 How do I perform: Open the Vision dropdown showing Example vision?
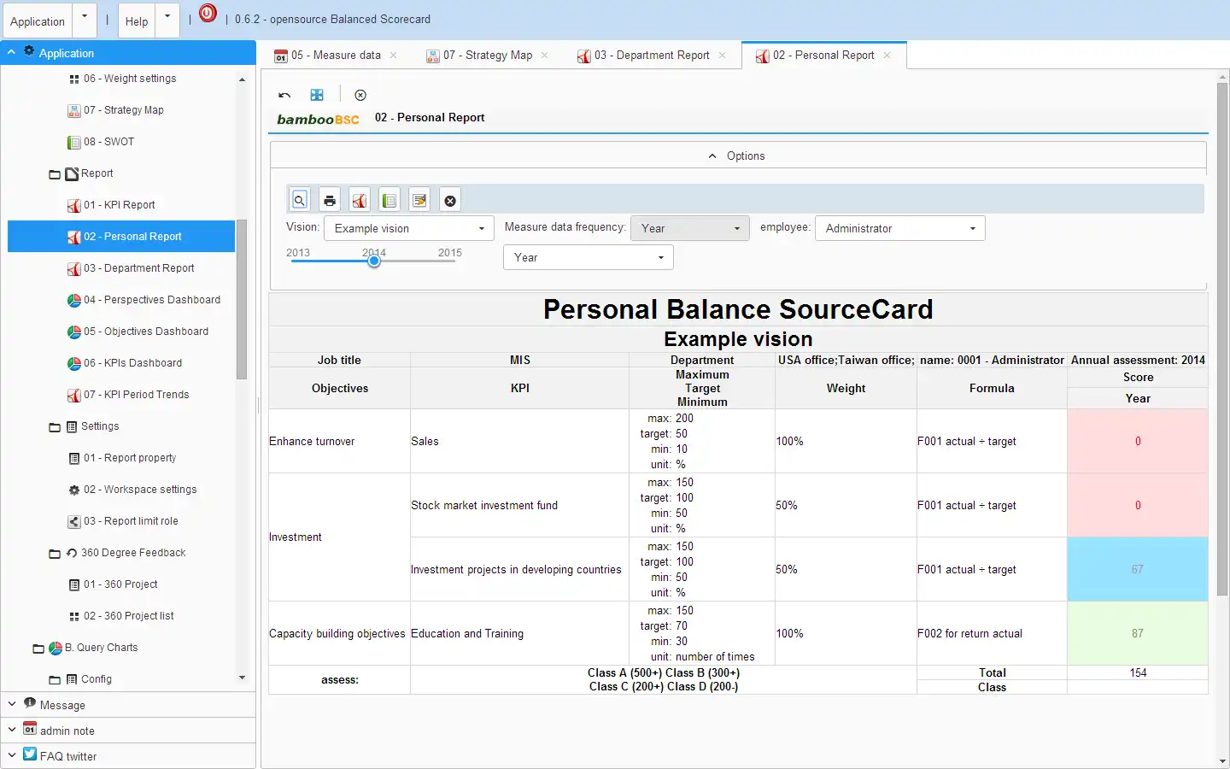[409, 228]
